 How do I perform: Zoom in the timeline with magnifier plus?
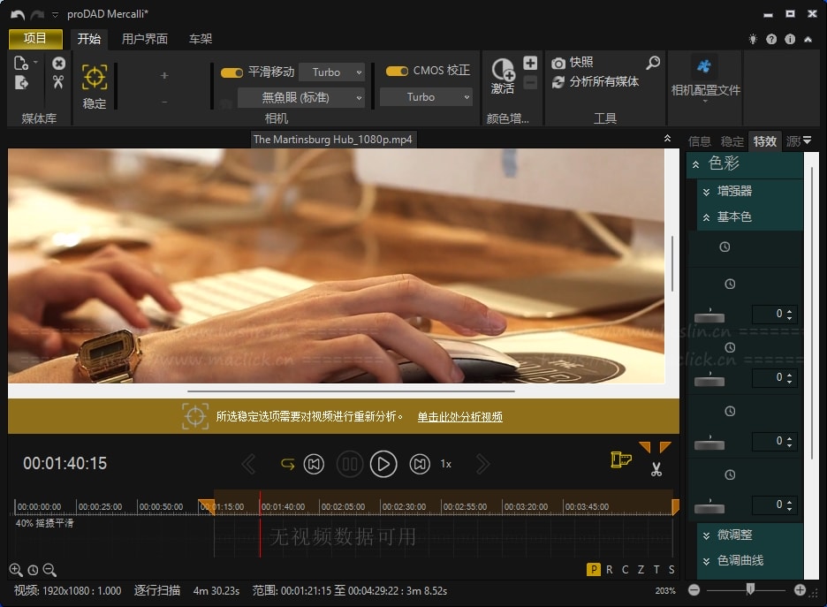[16, 570]
